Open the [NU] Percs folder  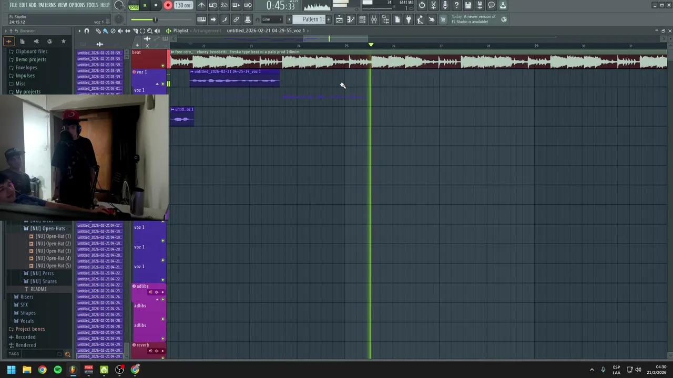(x=42, y=274)
